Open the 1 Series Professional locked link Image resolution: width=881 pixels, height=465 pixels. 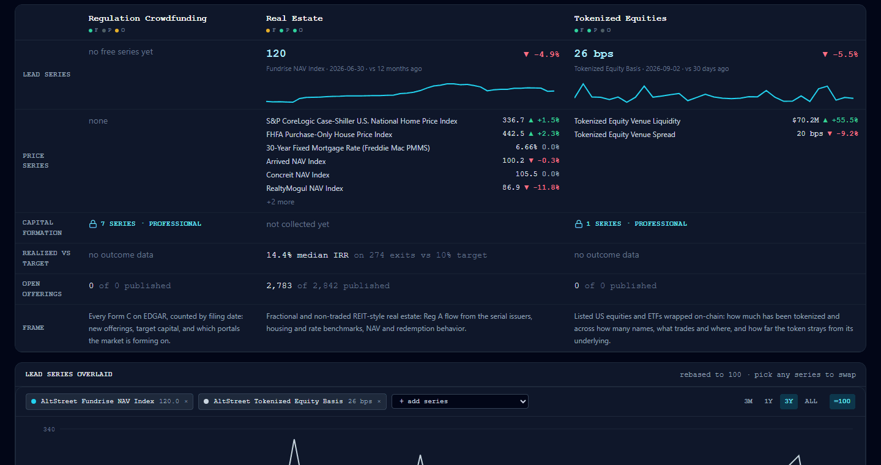click(x=631, y=224)
